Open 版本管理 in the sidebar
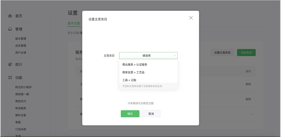The height and width of the screenshot is (137, 281). [x=21, y=39]
